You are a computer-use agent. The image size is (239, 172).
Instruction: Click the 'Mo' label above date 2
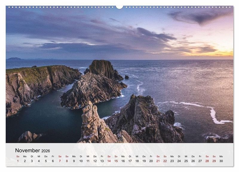click(x=25, y=156)
